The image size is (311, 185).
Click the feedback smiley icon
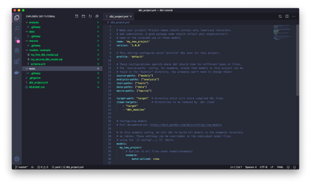pos(288,167)
